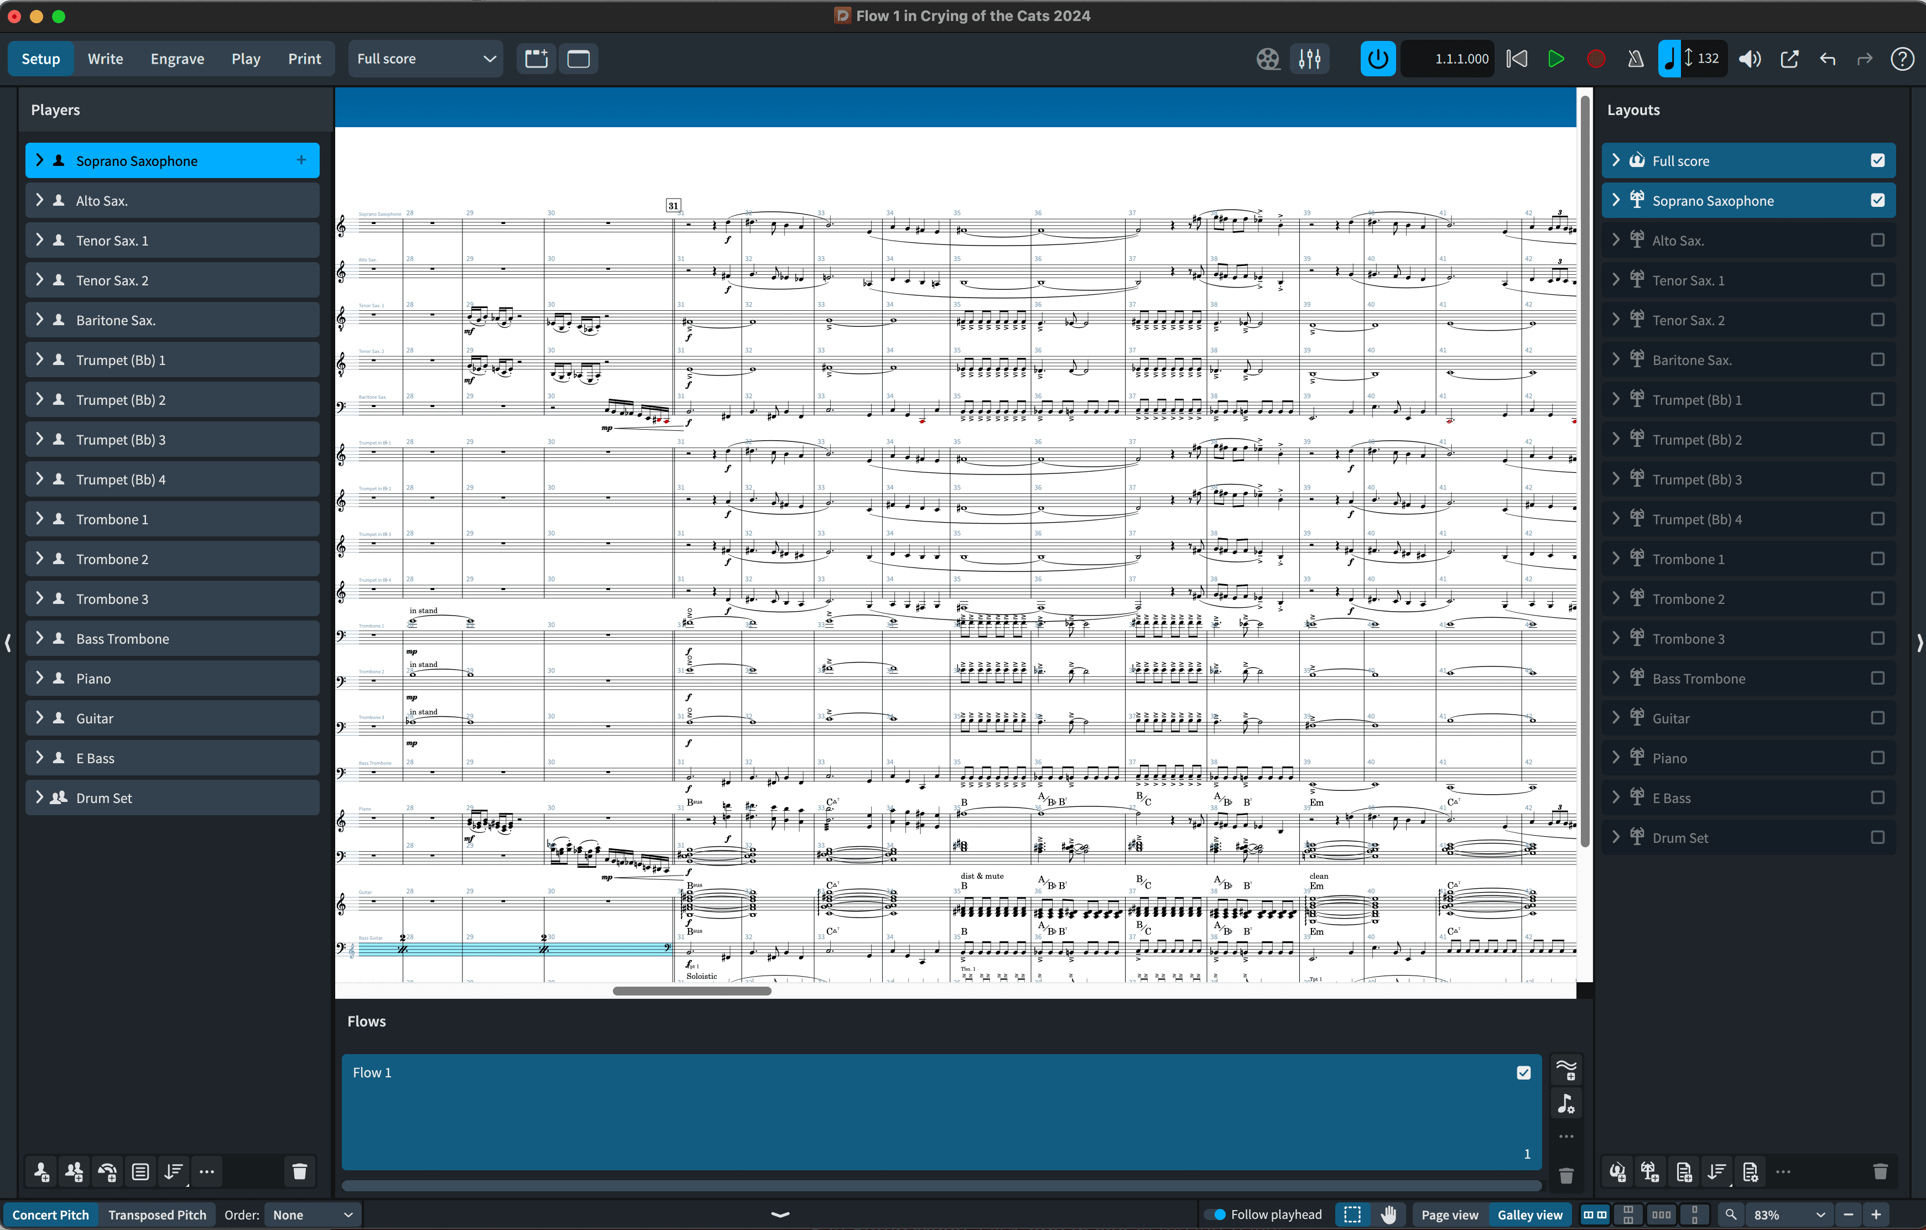1926x1230 pixels.
Task: Check the Baritone Sax. layout checkbox
Action: [1878, 360]
